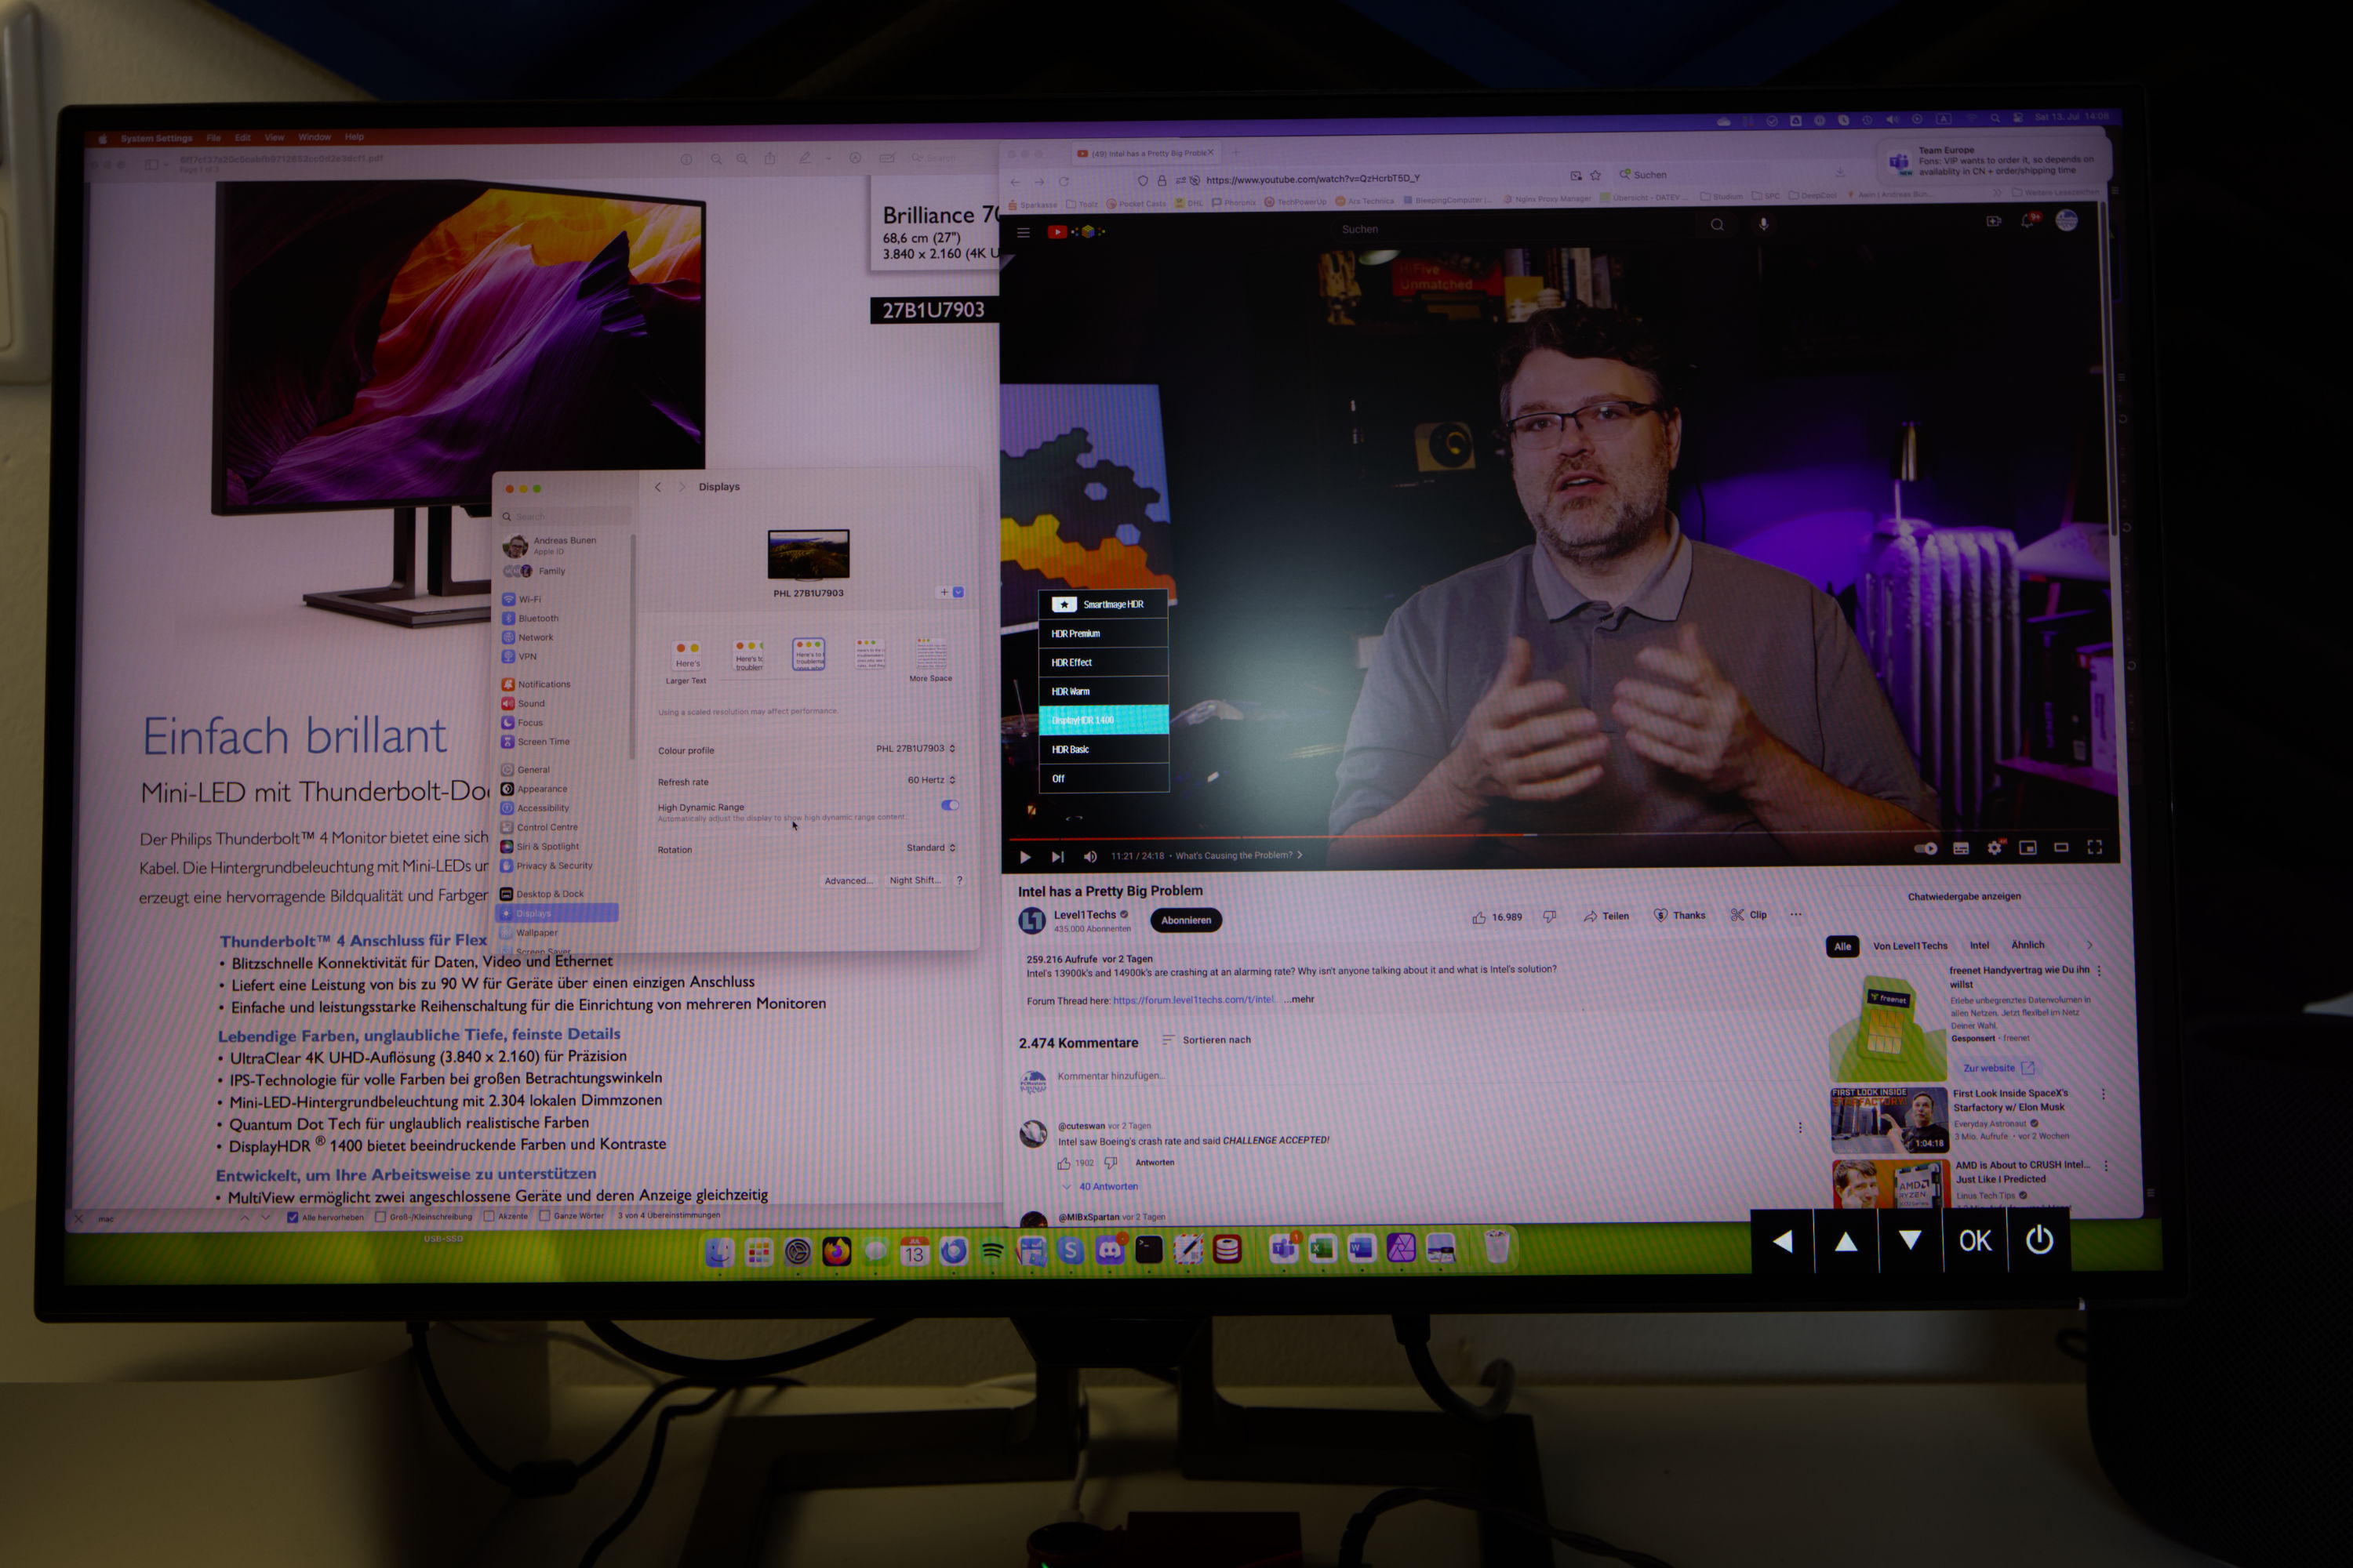Select HDR Premium in monitor OSD menu
Screen dimensions: 2353x1568
click(1104, 633)
